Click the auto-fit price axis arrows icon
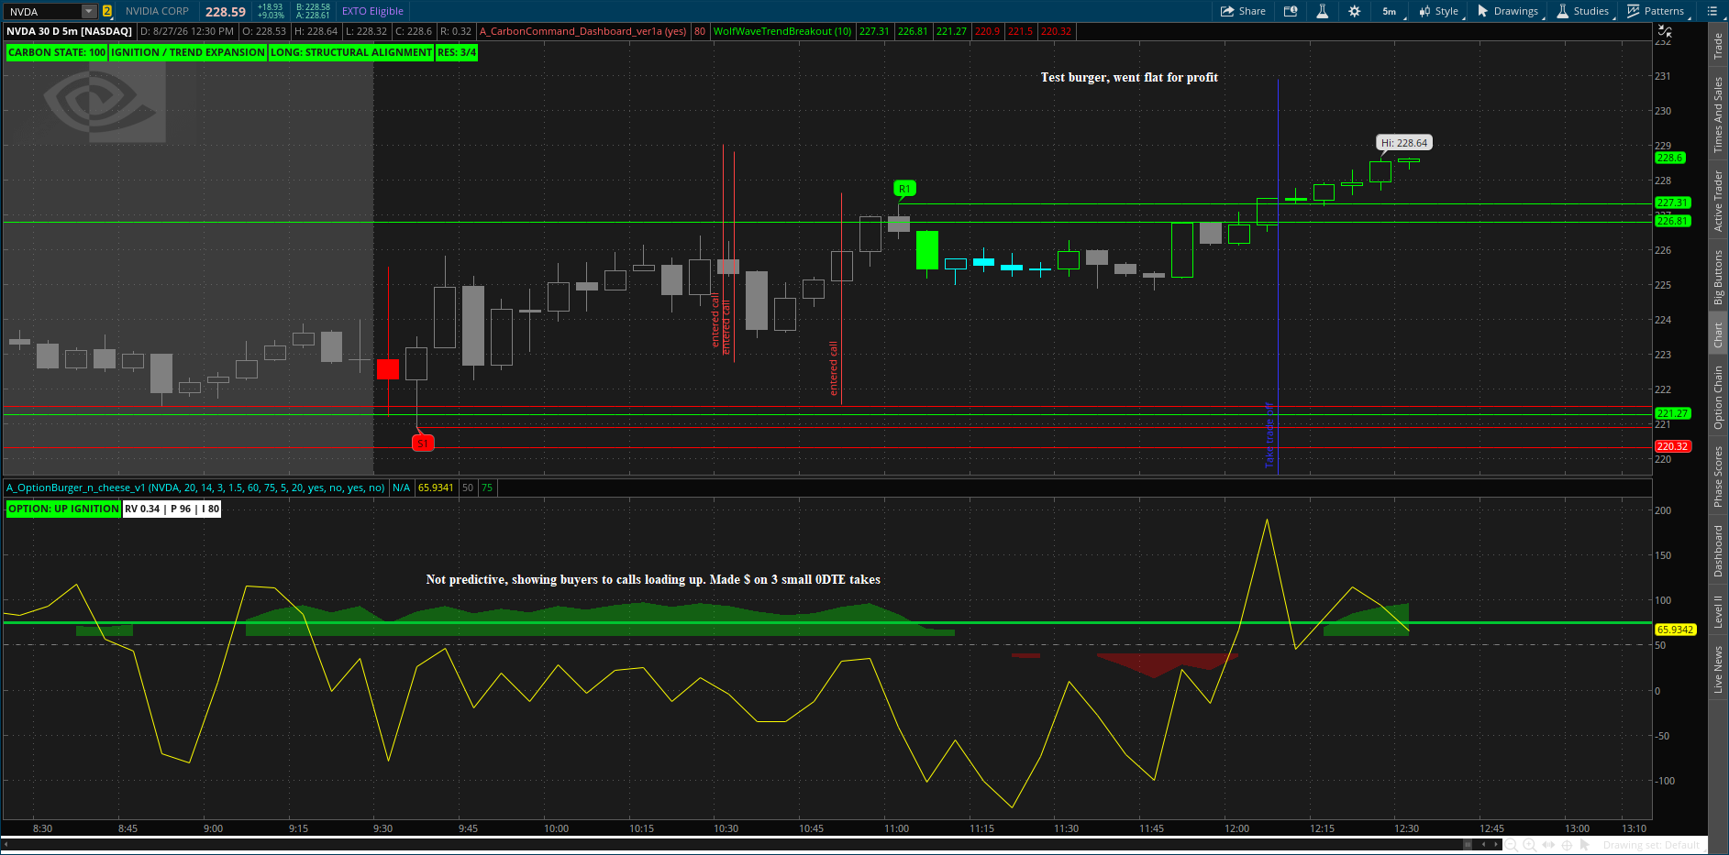 1665,31
